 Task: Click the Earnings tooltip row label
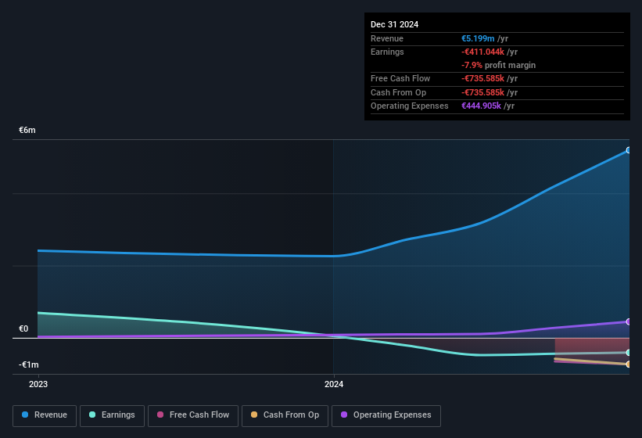(x=387, y=52)
